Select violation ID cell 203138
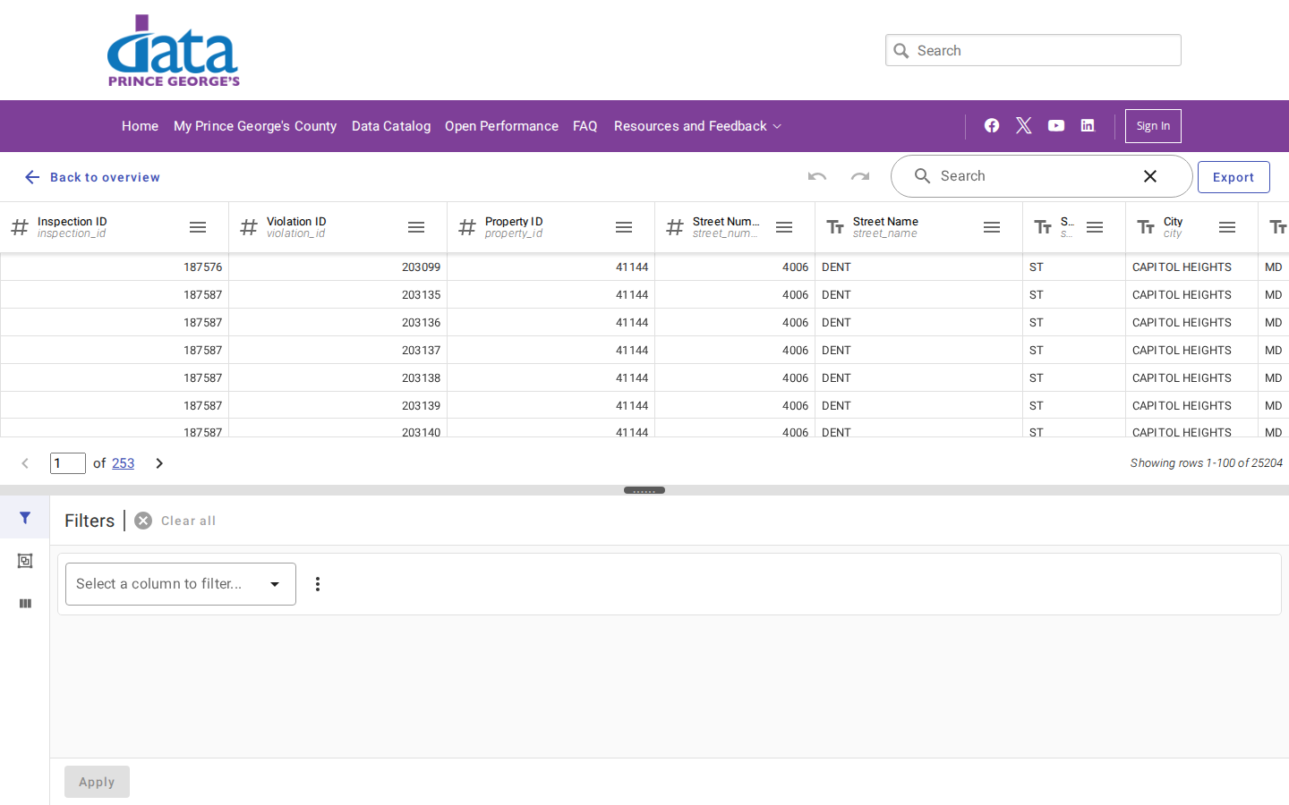 click(x=338, y=377)
